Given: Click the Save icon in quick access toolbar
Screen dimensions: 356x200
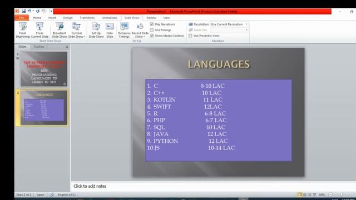Looking at the screenshot, I should coord(23,11).
